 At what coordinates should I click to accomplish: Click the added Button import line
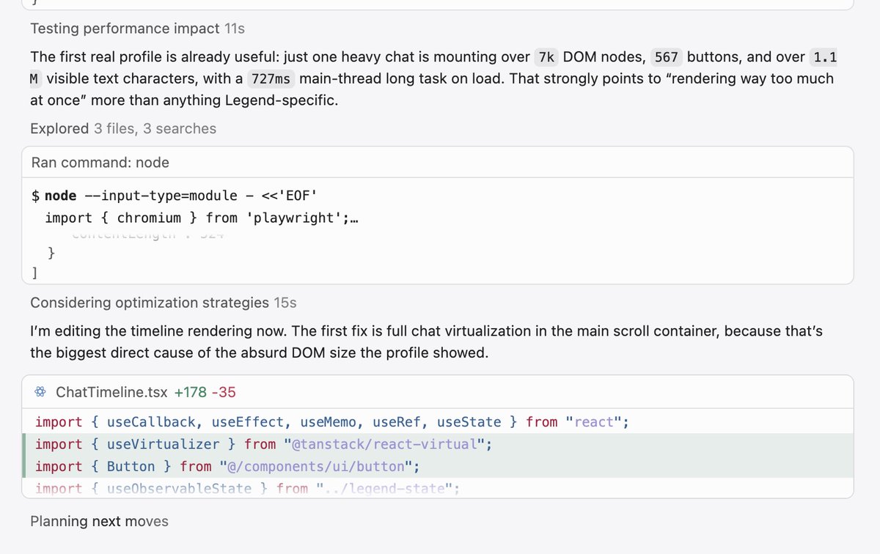pyautogui.click(x=438, y=466)
